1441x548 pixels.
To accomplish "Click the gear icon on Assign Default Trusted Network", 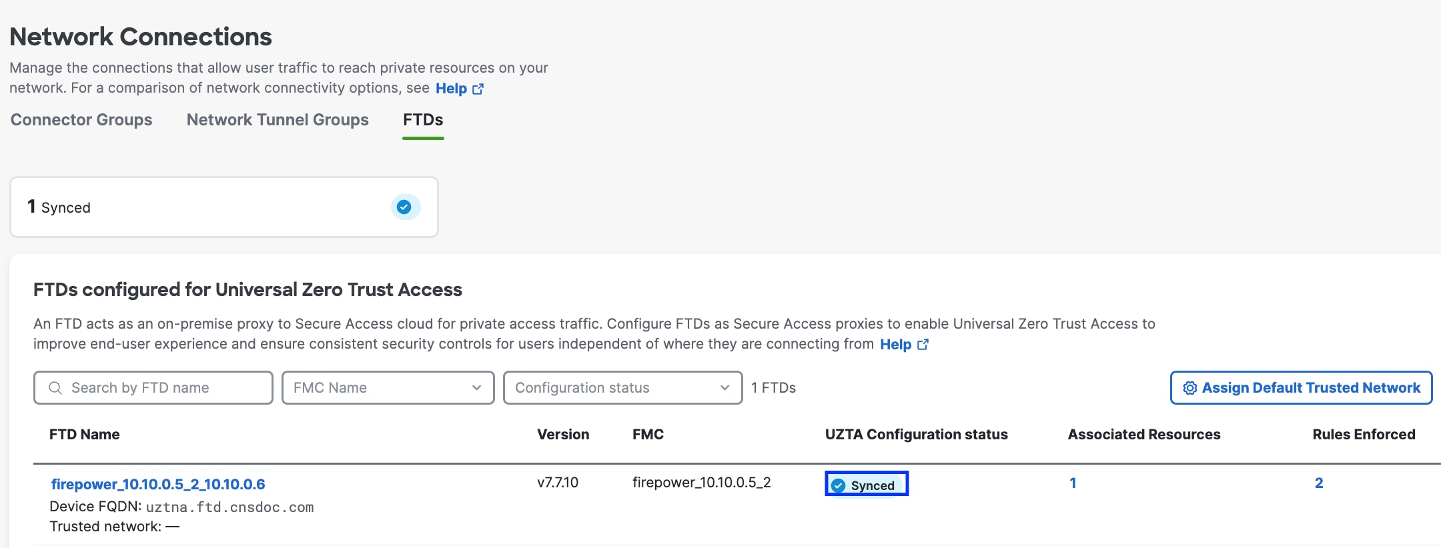I will (x=1189, y=388).
